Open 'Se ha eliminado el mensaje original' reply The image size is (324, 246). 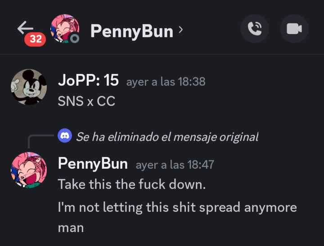(x=167, y=136)
